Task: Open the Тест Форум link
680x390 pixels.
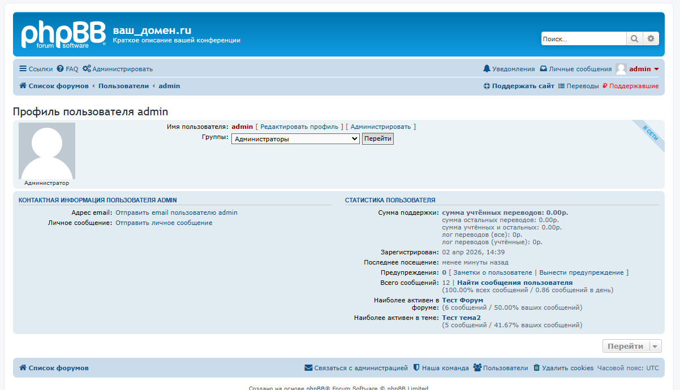Action: pyautogui.click(x=462, y=300)
